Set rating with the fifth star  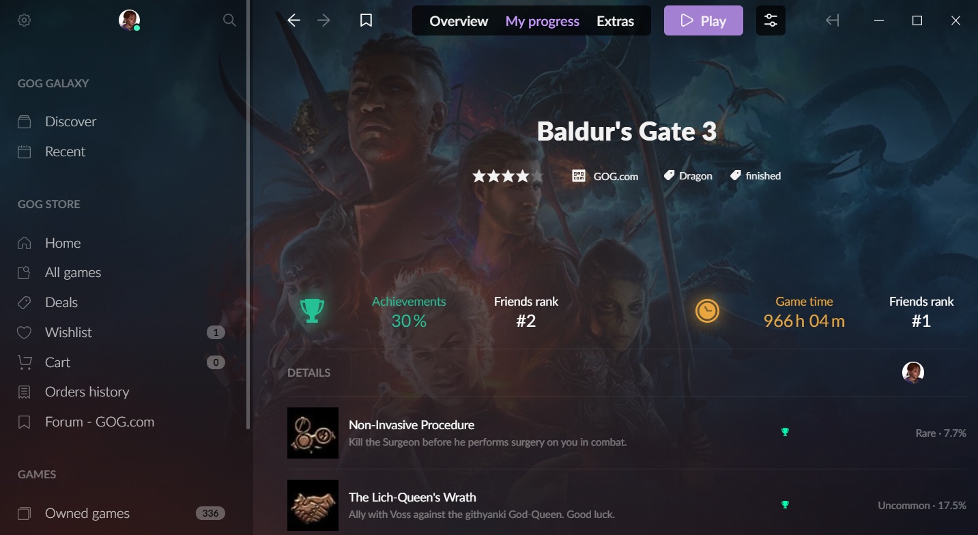[538, 176]
